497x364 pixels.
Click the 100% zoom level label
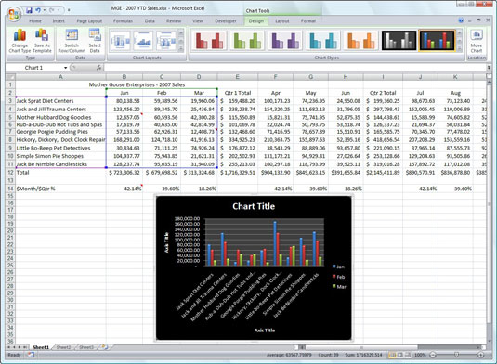coord(420,355)
